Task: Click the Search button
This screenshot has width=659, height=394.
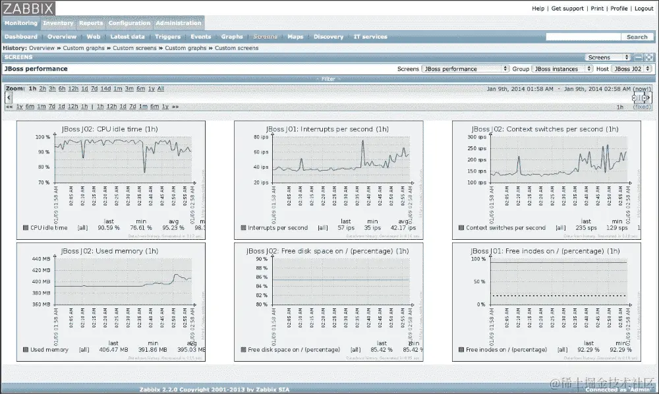Action: coord(637,36)
